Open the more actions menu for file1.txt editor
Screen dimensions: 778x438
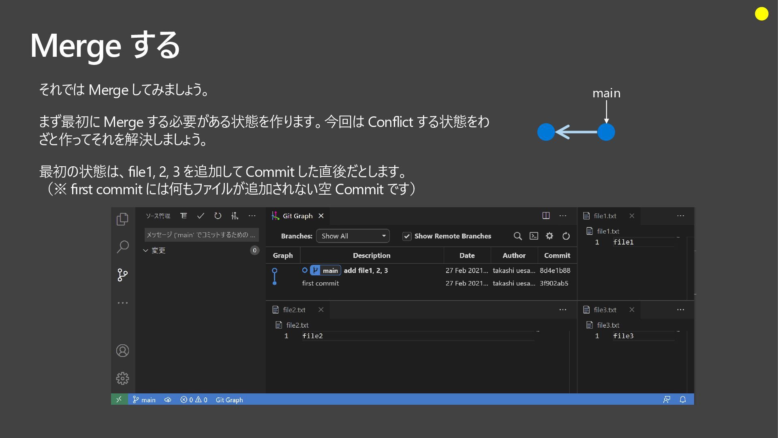680,216
